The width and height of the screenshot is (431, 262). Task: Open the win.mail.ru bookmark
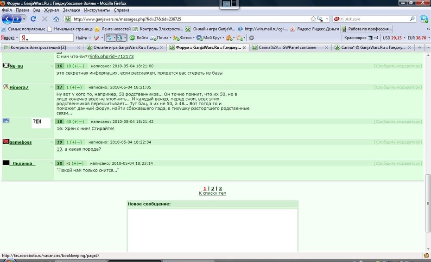pos(263,29)
